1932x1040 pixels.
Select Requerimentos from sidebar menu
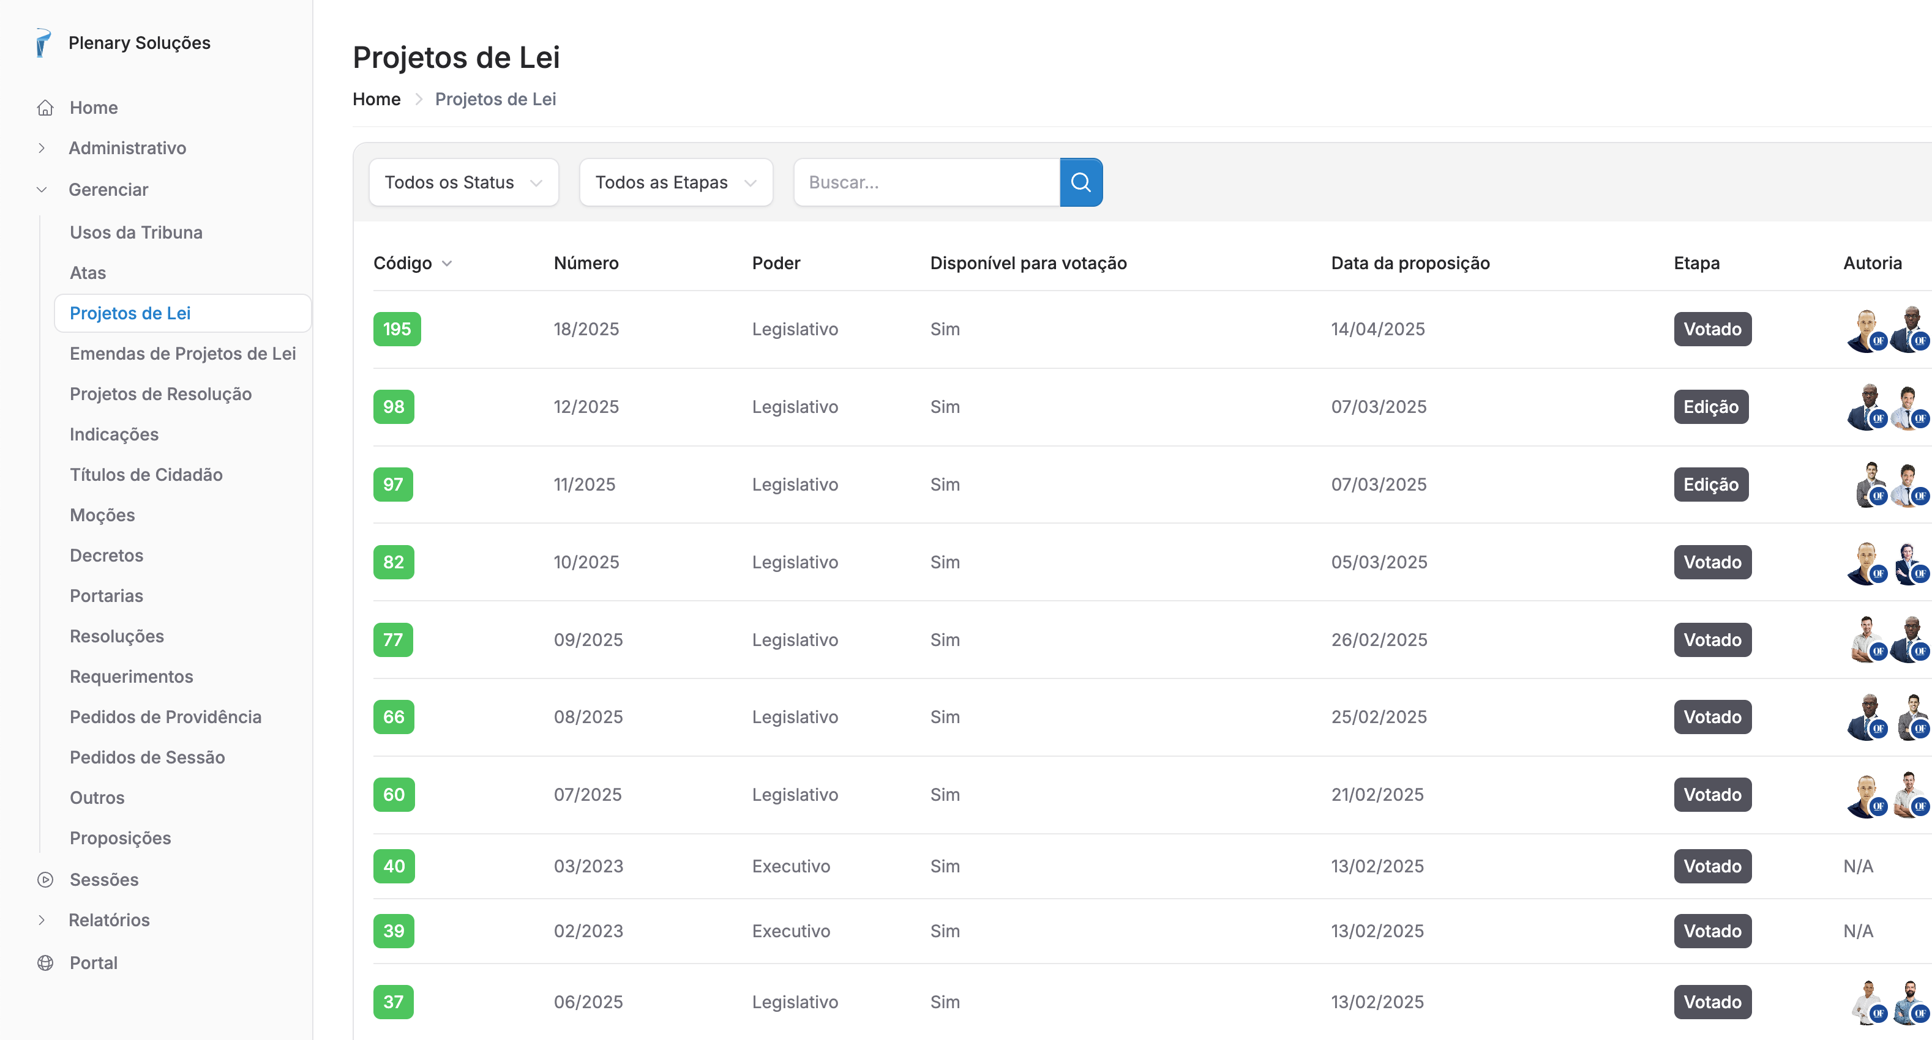click(131, 677)
